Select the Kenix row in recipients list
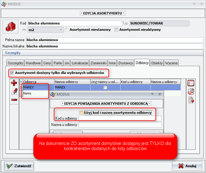Screen dimensions: 206x173 click(x=36, y=93)
